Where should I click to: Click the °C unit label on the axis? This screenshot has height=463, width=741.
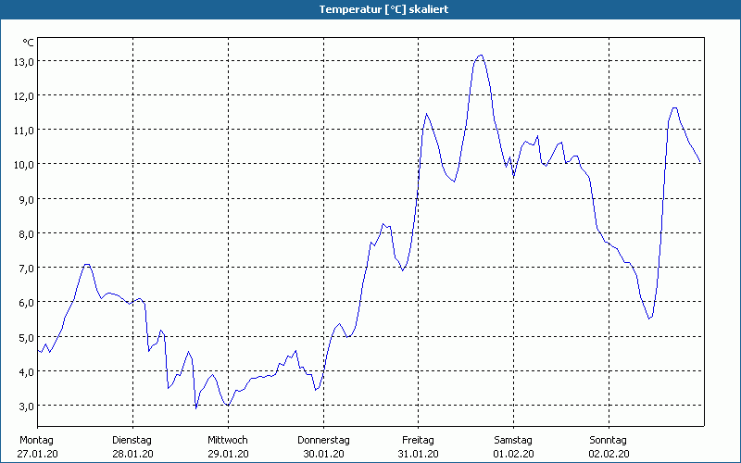[28, 43]
